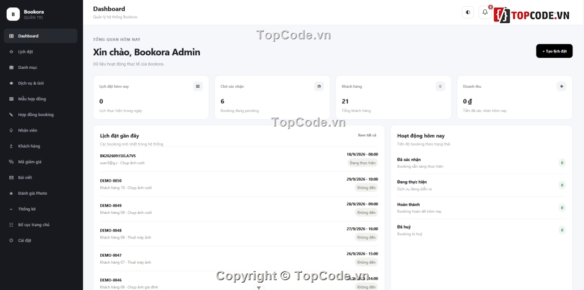Go to Cài đặt page
584x290 pixels.
point(41,240)
